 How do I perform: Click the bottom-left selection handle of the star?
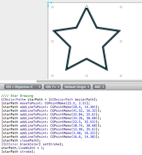[x=53, y=76]
